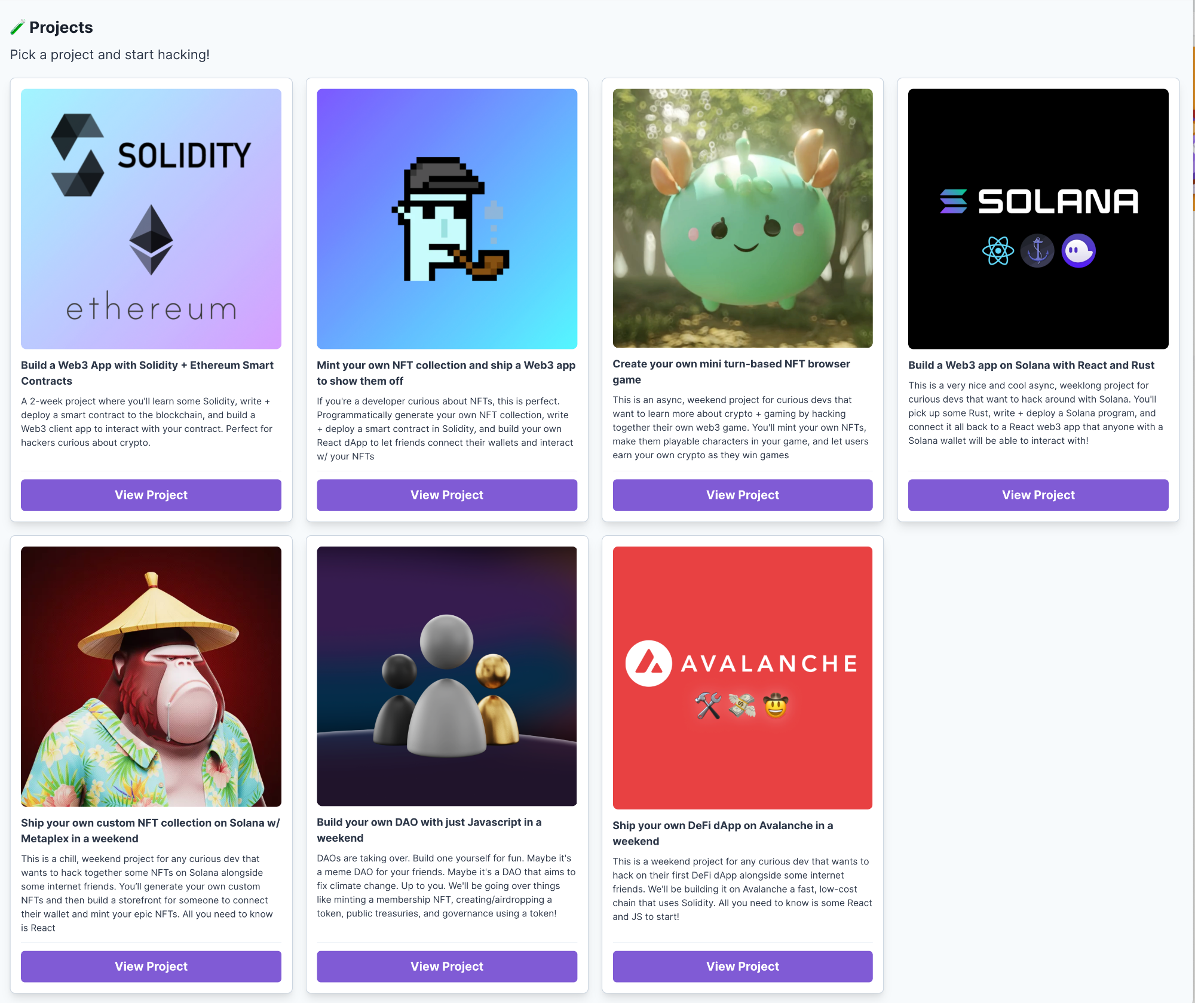Screen dimensions: 1195x1003
Task: Click the Phantom ghost icon in Solana card
Action: click(x=1078, y=251)
